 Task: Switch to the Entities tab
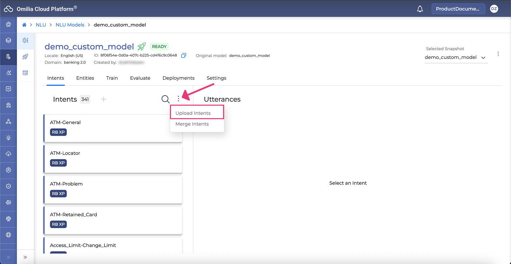(85, 78)
